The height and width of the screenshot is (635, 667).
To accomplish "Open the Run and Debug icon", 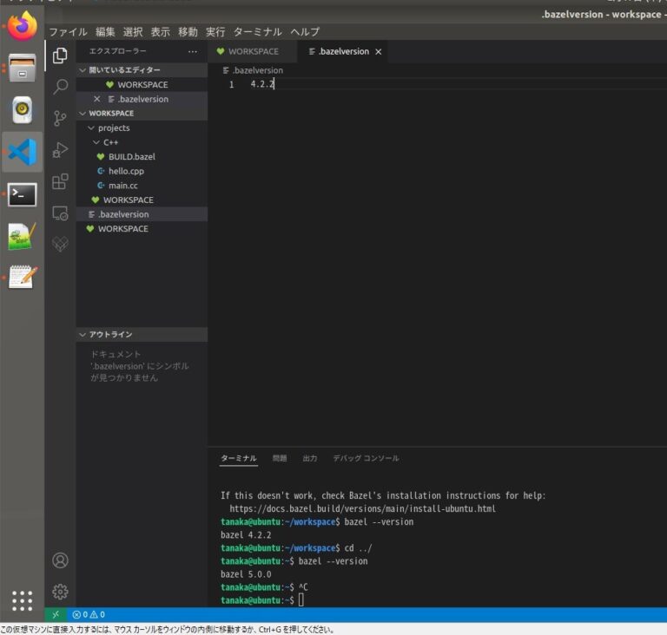I will (60, 150).
